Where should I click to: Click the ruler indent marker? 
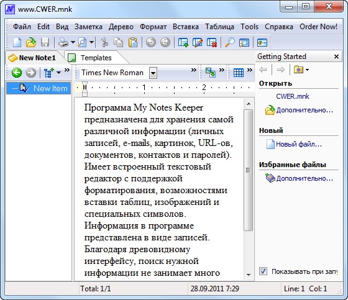click(85, 88)
